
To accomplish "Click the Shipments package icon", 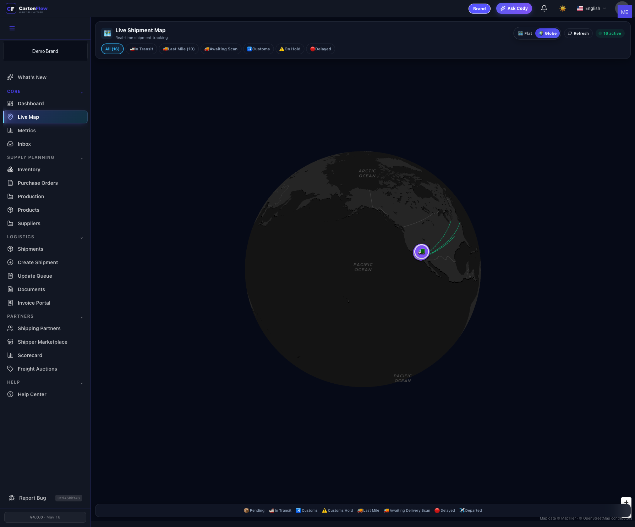I will 10,249.
